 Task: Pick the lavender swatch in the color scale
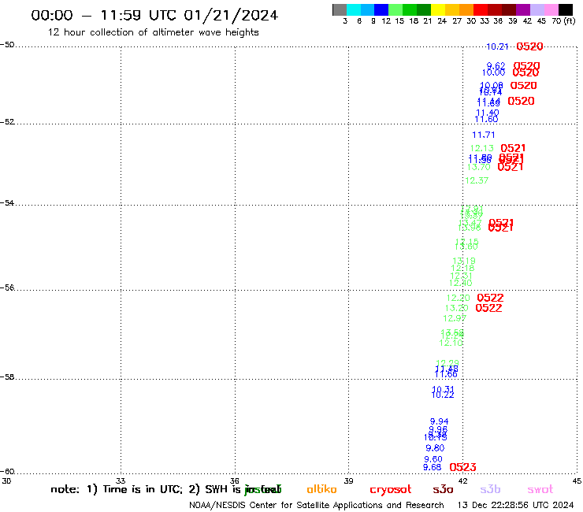pos(537,9)
